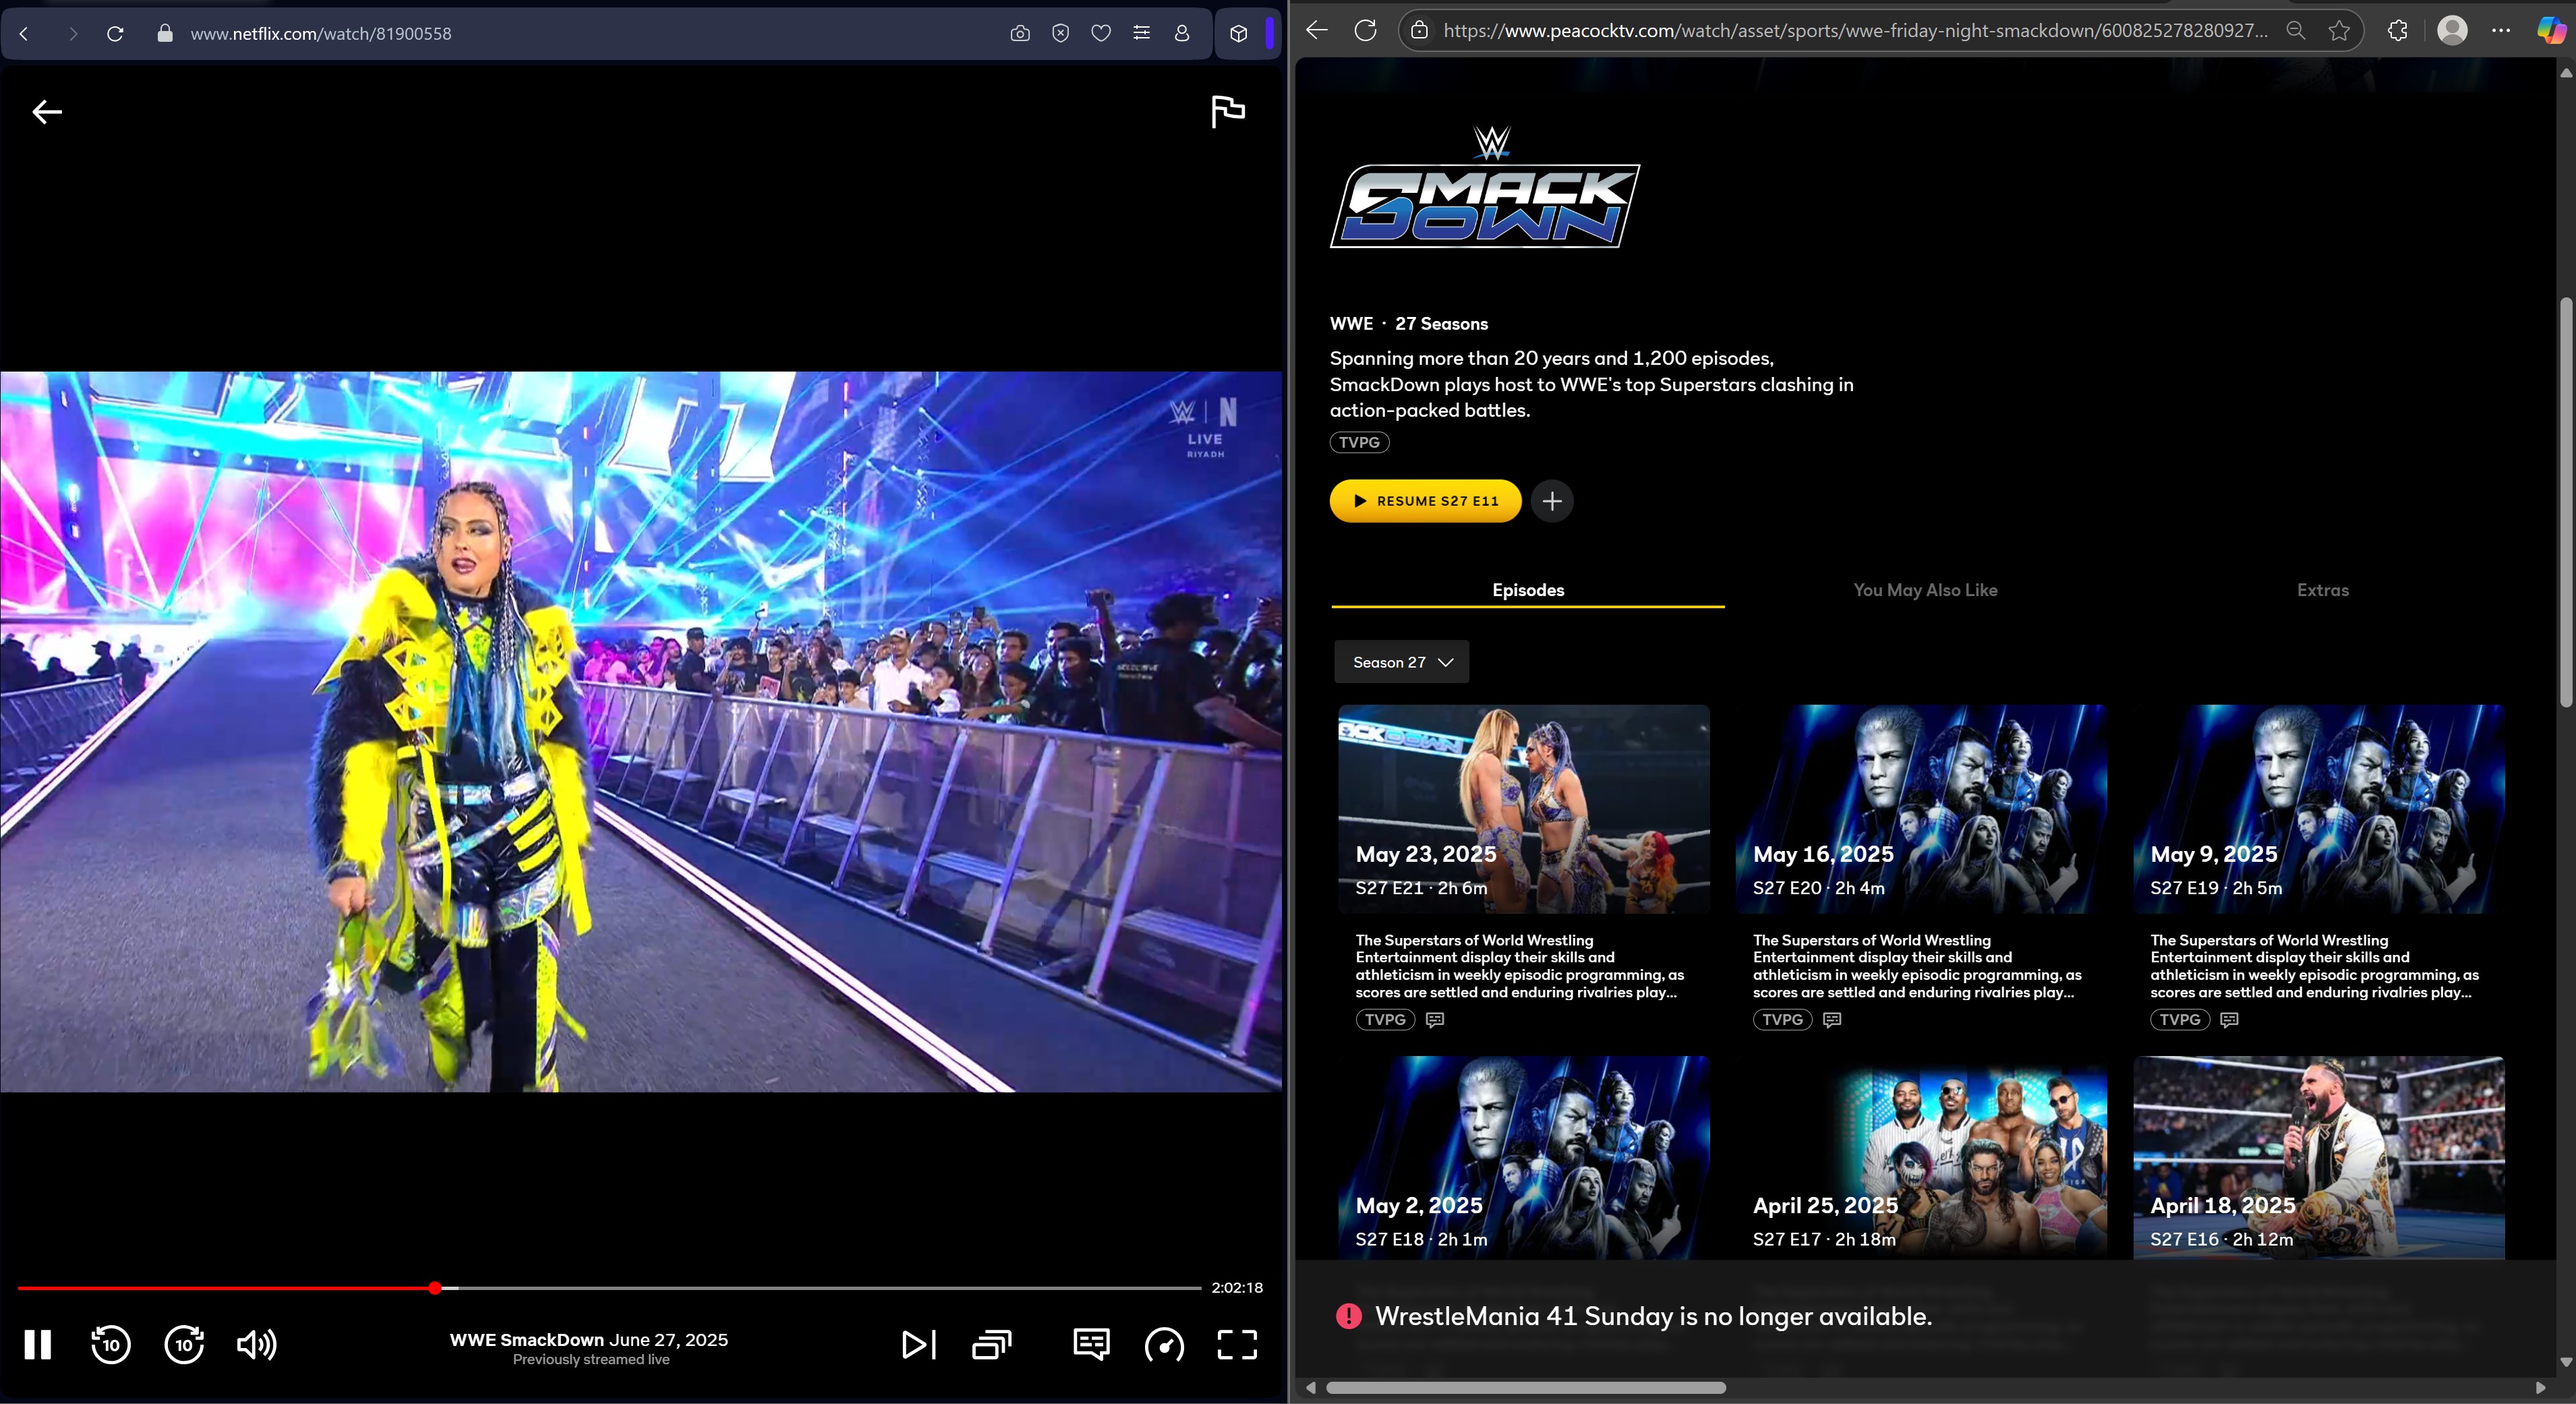Viewport: 2576px width, 1404px height.
Task: Click May 16 episode description text
Action: point(1917,966)
